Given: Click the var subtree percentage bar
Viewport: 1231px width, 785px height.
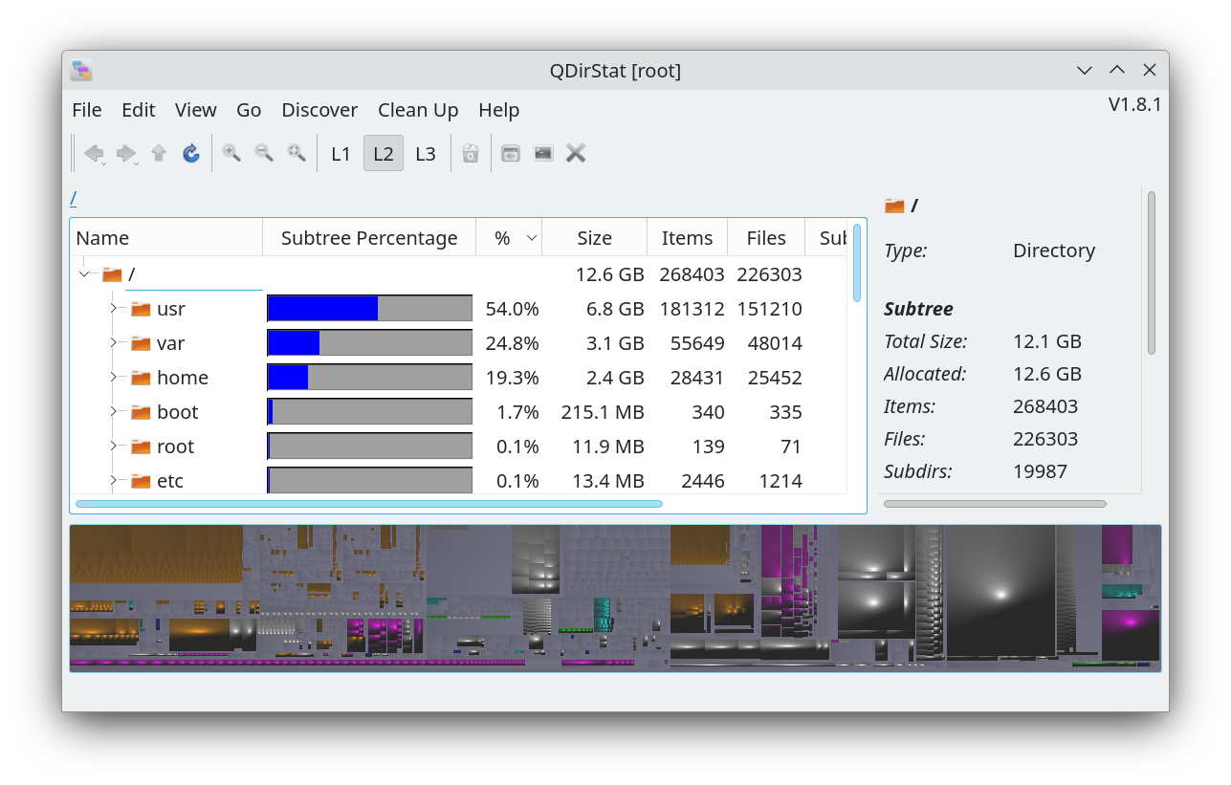Looking at the screenshot, I should click(x=369, y=342).
